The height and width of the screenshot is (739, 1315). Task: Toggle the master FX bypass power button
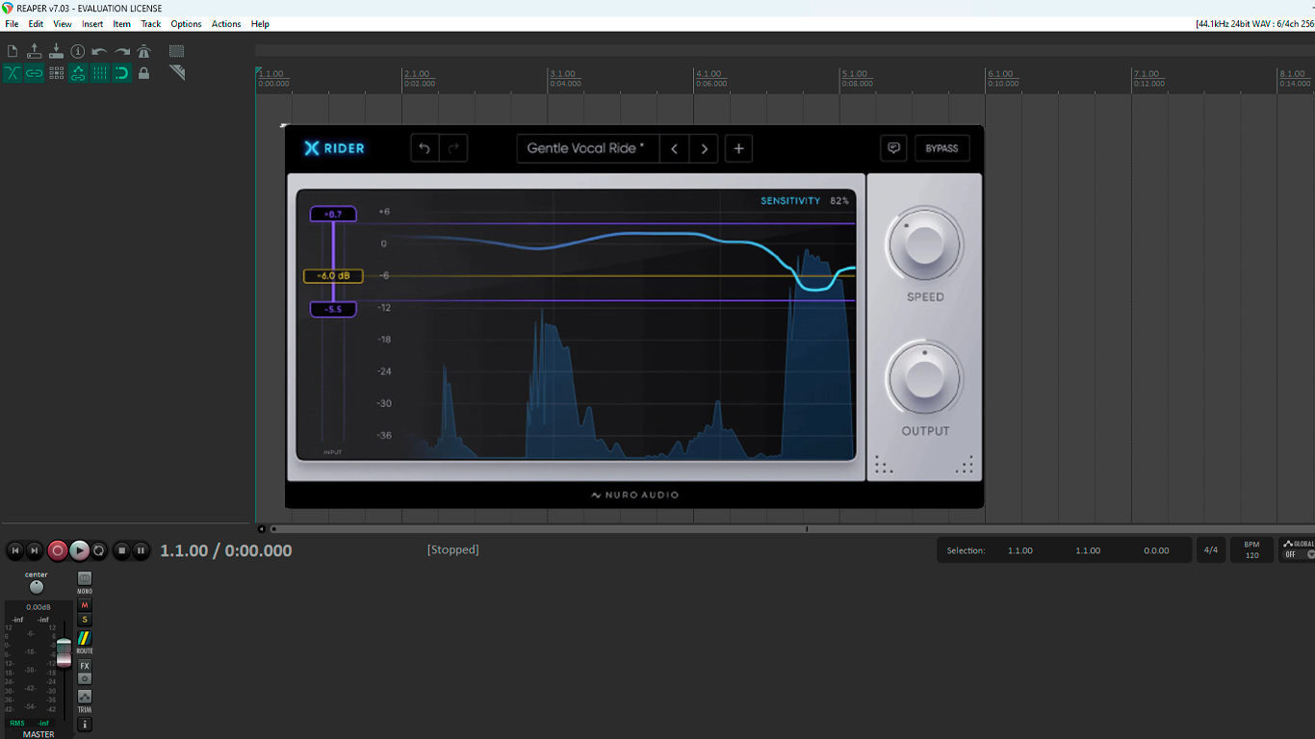point(85,678)
